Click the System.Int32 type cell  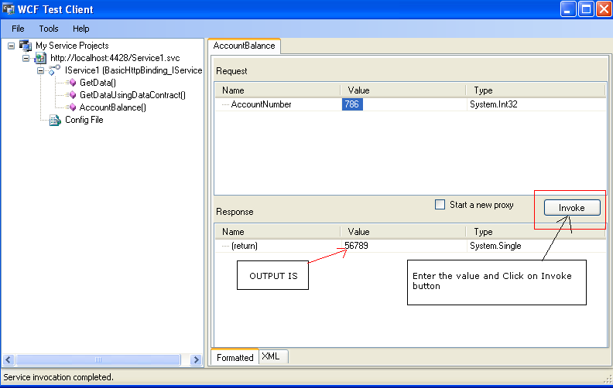[x=494, y=104]
